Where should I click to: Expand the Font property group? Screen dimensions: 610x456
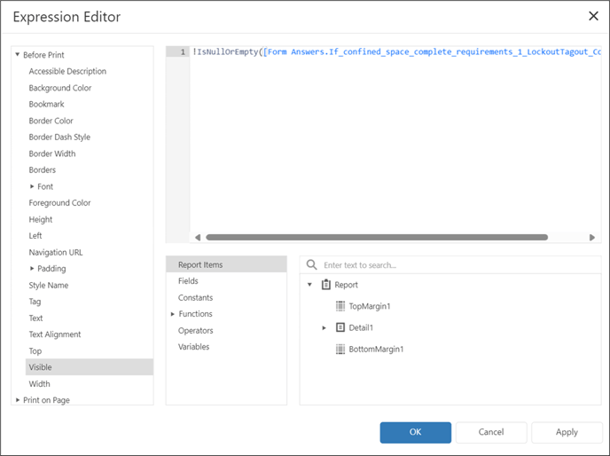[32, 186]
